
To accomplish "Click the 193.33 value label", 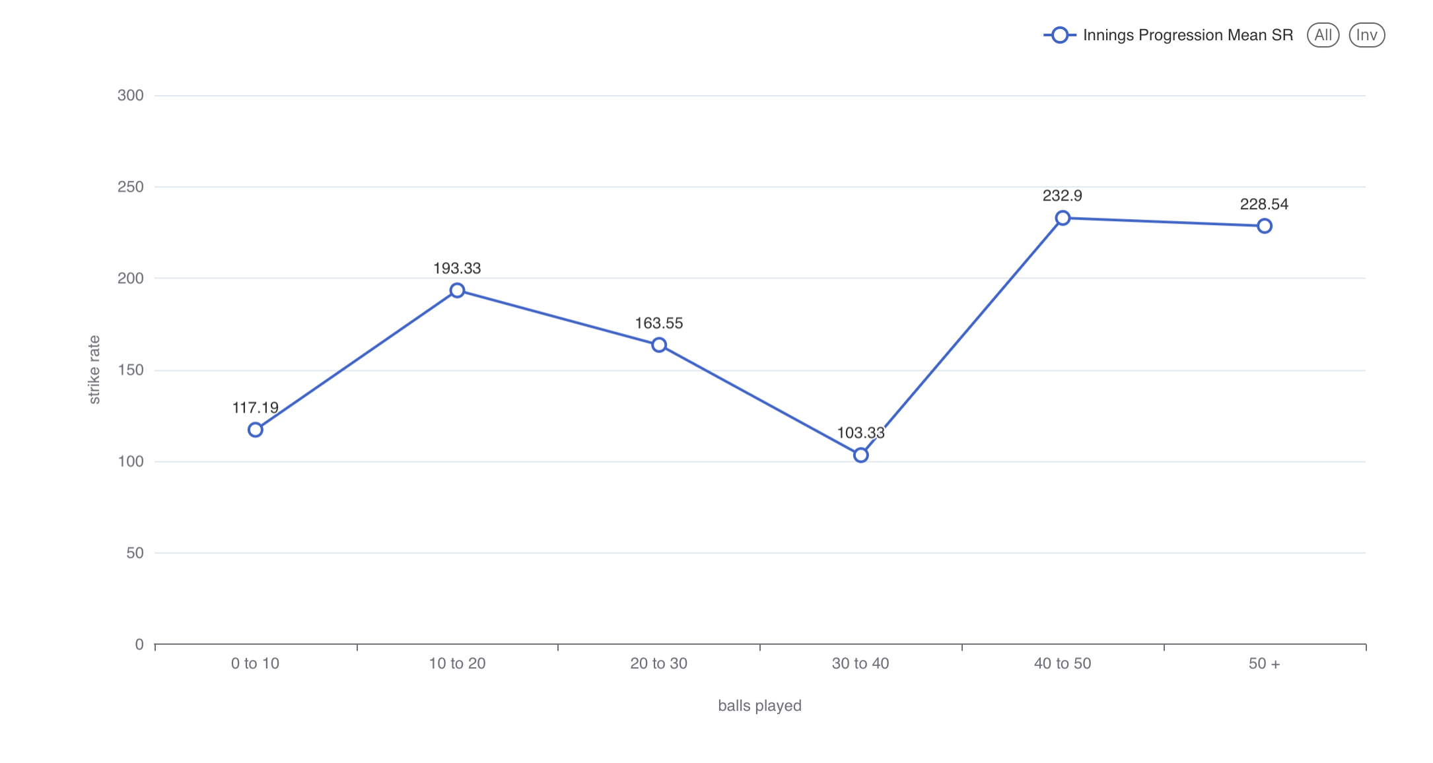I will (x=457, y=268).
